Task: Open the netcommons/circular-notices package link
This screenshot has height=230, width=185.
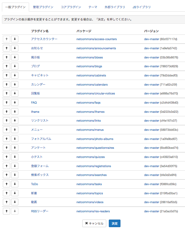Action: click(96, 94)
